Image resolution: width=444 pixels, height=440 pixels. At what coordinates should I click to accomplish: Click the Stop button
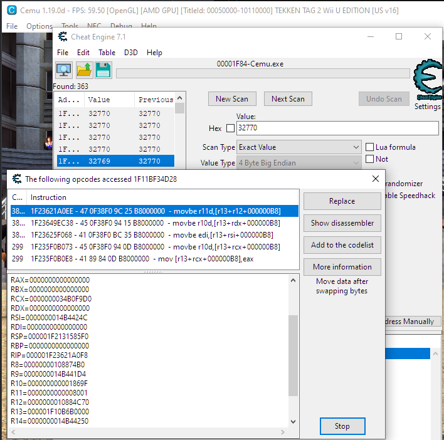(x=342, y=426)
